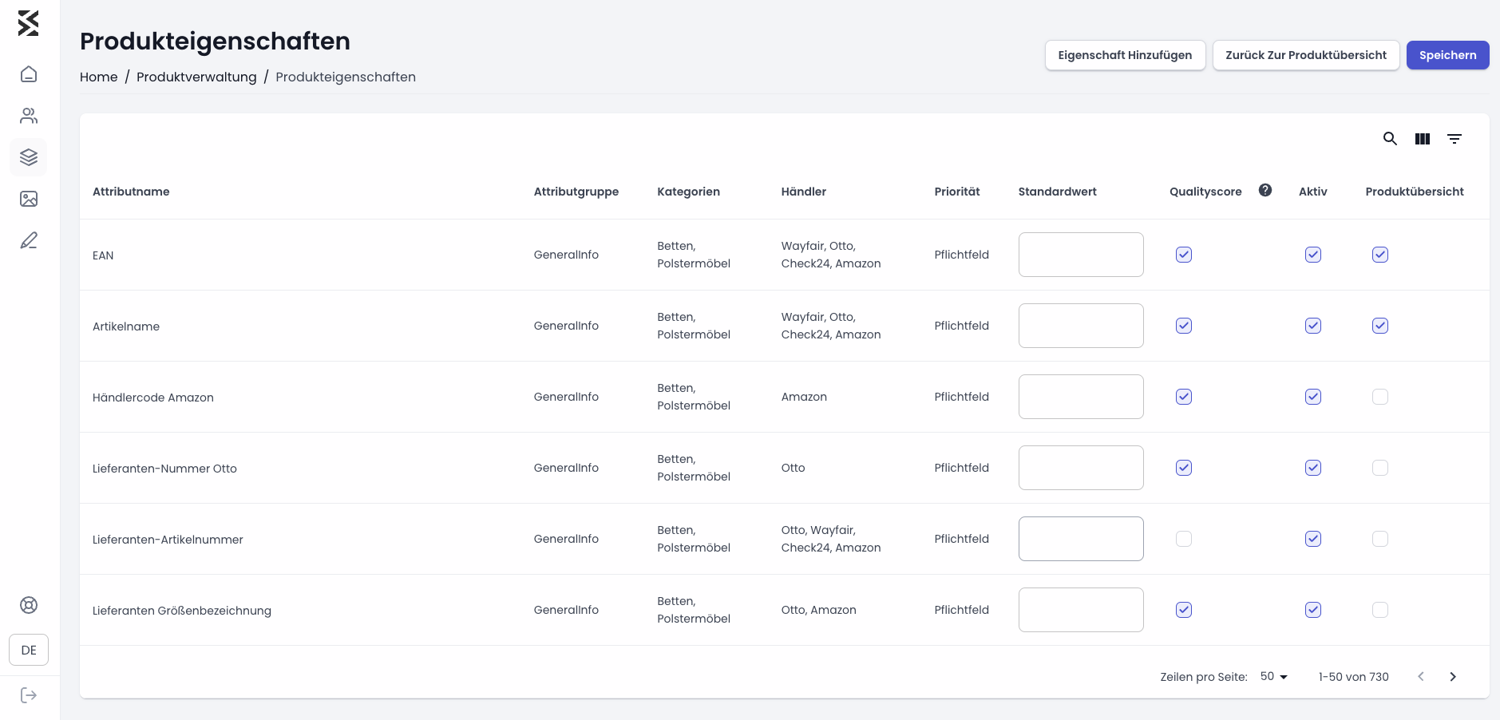Click the Qualityscore column header
1500x720 pixels.
1205,192
